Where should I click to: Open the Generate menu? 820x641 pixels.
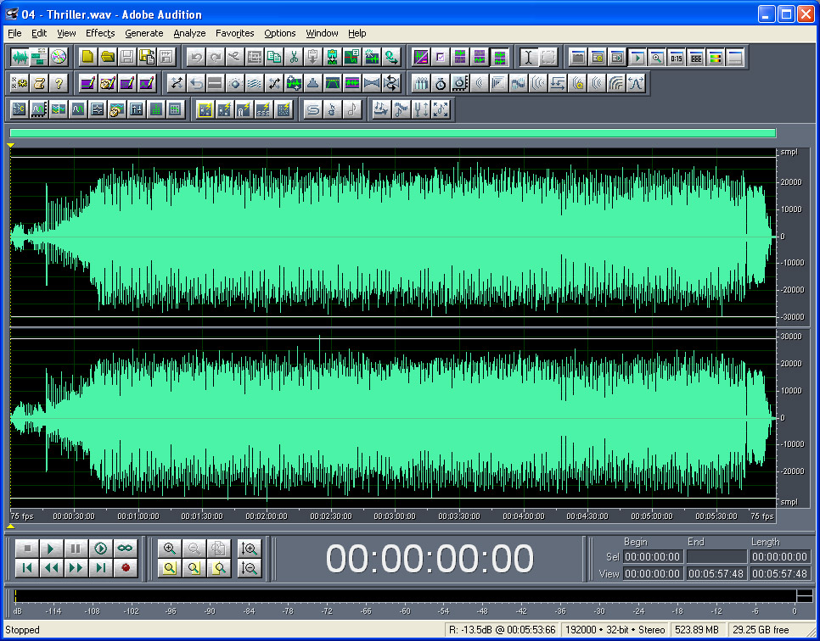click(143, 33)
